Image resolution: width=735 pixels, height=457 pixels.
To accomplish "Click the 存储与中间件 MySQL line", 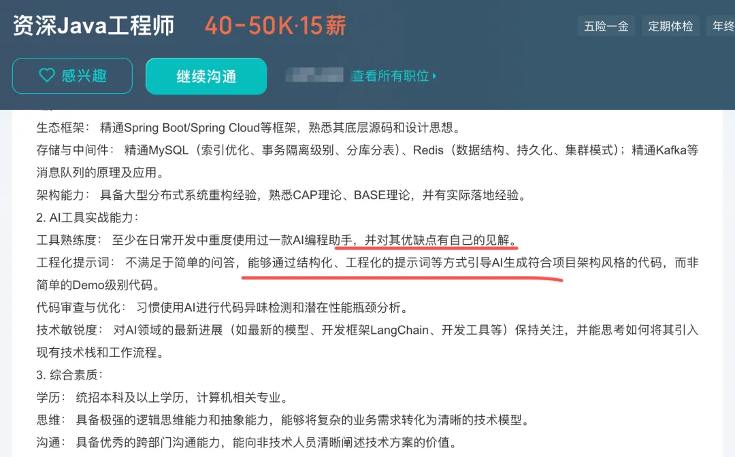I will [367, 161].
